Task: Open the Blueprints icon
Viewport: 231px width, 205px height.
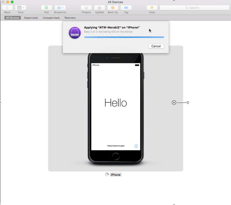Action: [59, 8]
